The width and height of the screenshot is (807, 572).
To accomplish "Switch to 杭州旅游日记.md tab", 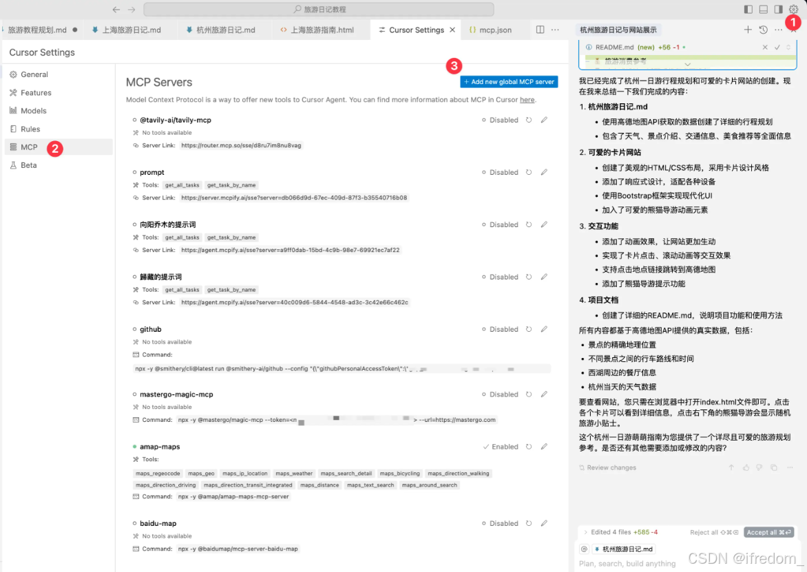I will (221, 30).
